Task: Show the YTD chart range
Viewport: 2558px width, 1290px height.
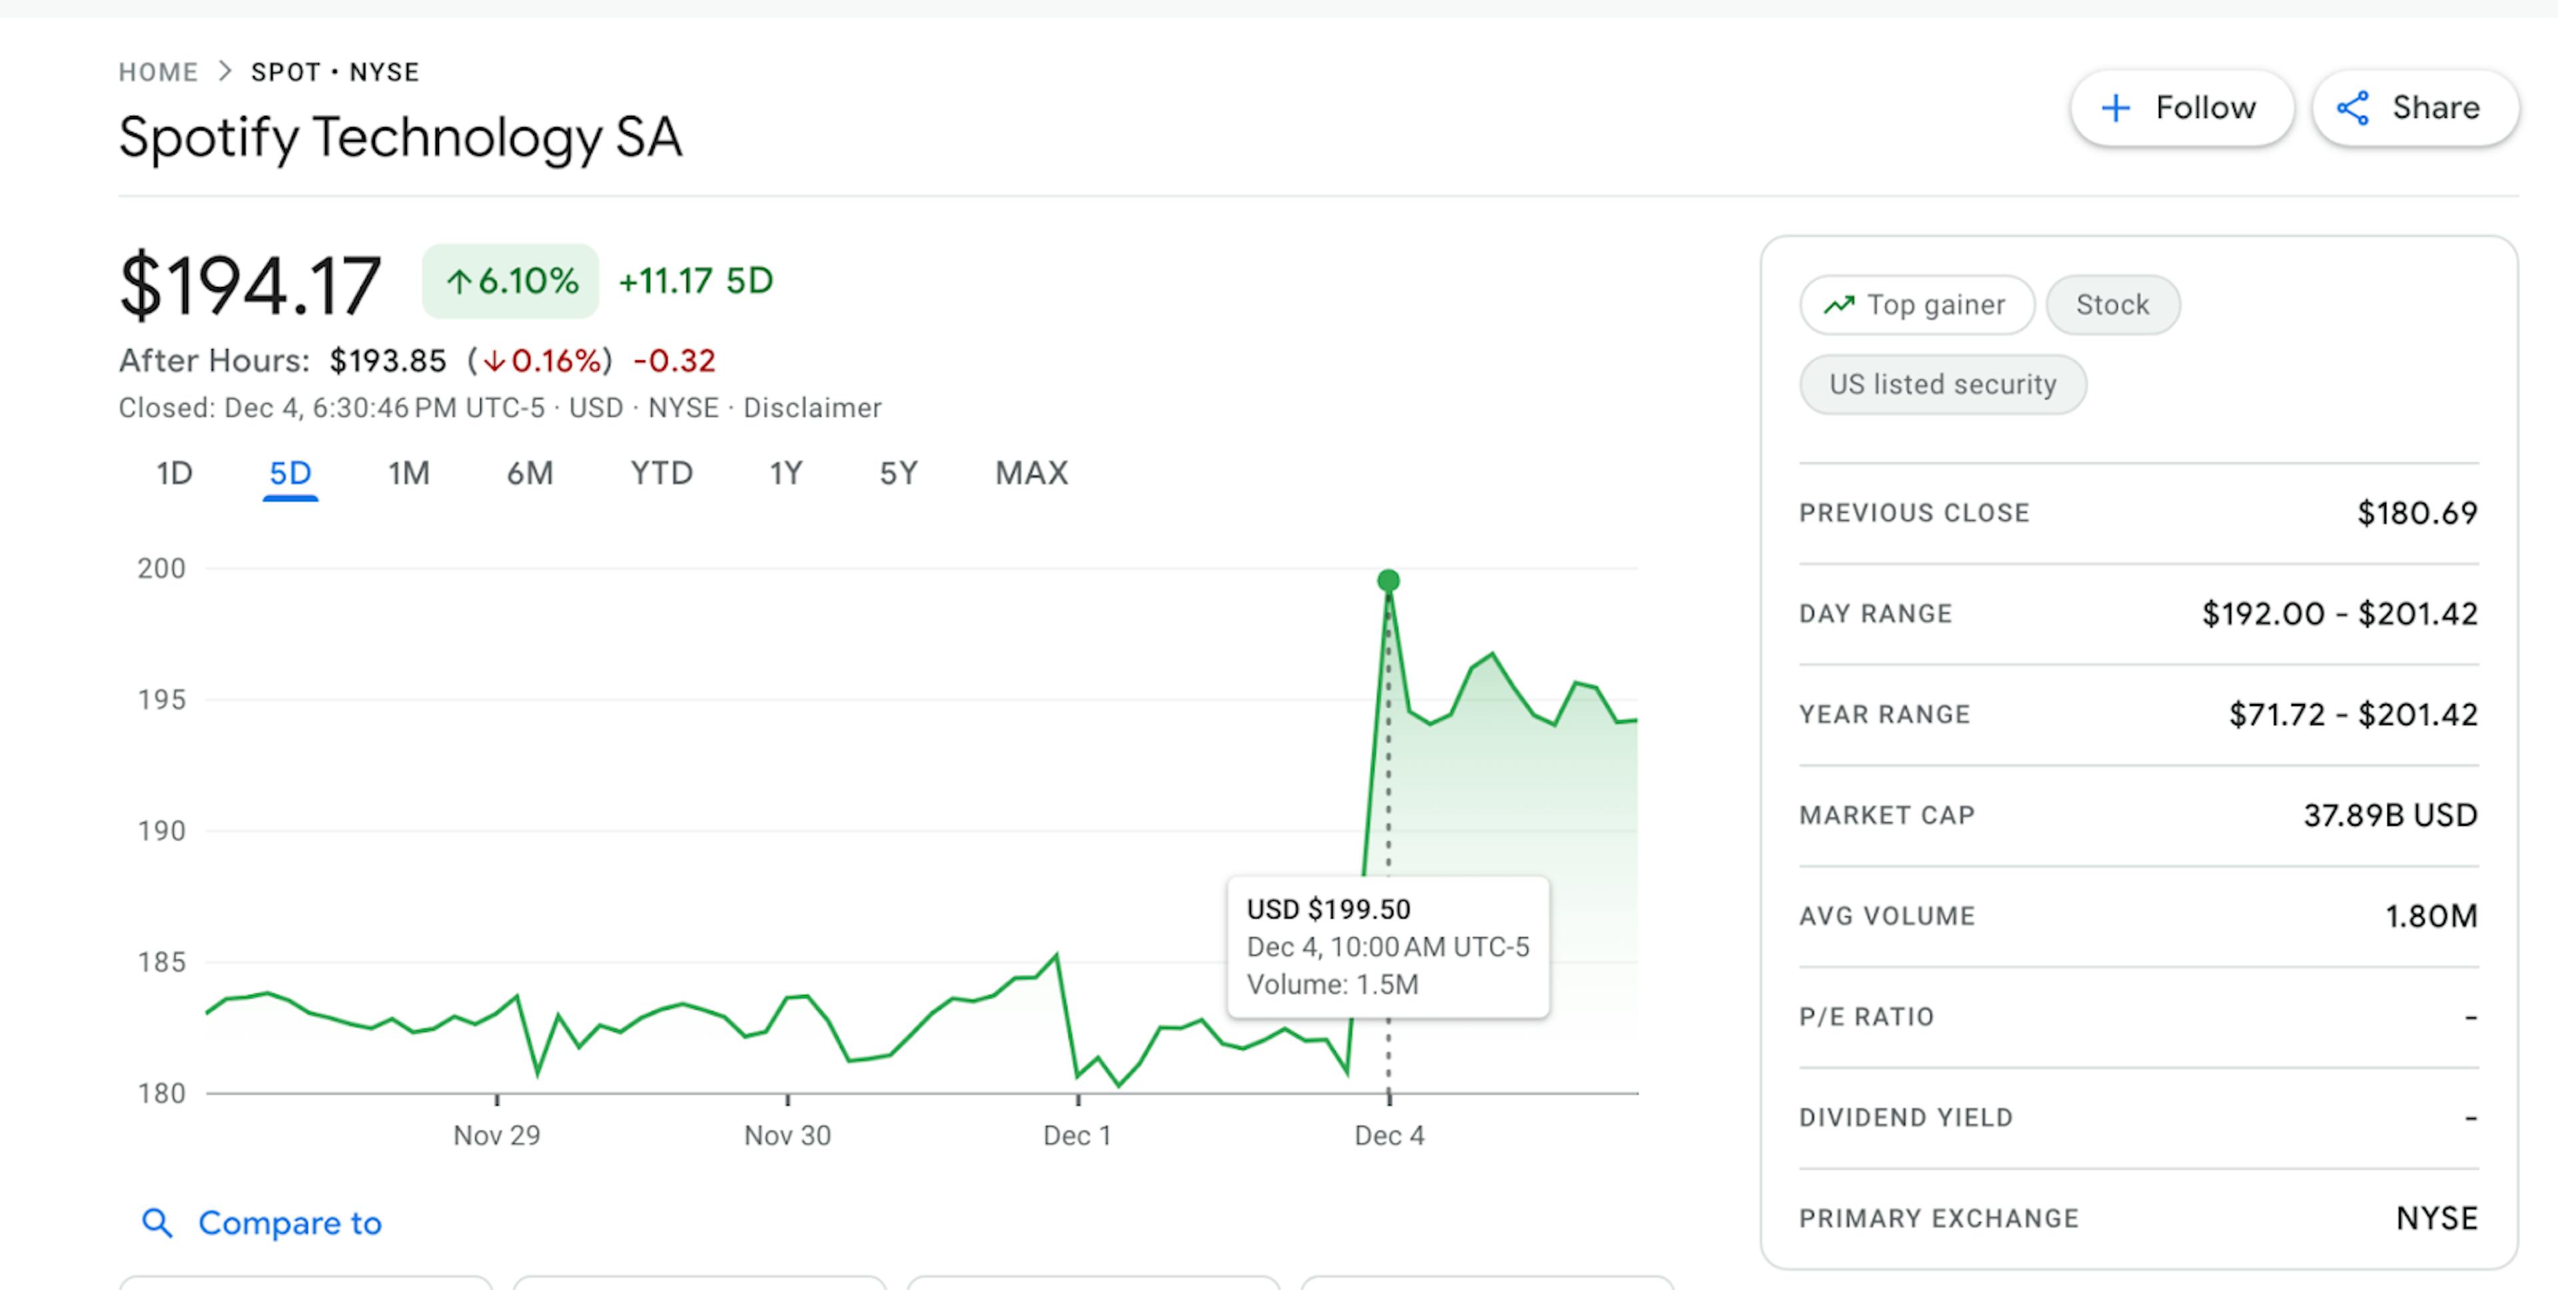Action: [x=661, y=473]
